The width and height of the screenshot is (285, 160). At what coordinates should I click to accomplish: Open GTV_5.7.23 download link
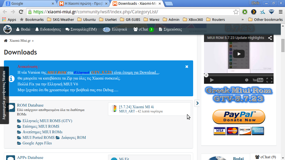[x=101, y=72]
